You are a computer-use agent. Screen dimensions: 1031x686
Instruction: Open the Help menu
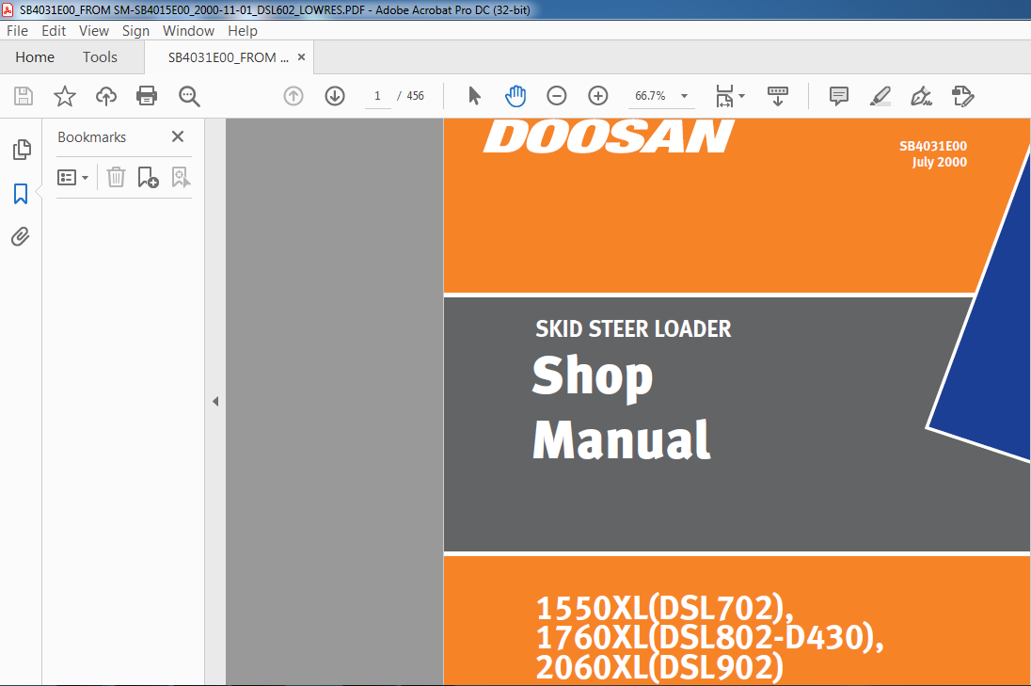point(243,31)
